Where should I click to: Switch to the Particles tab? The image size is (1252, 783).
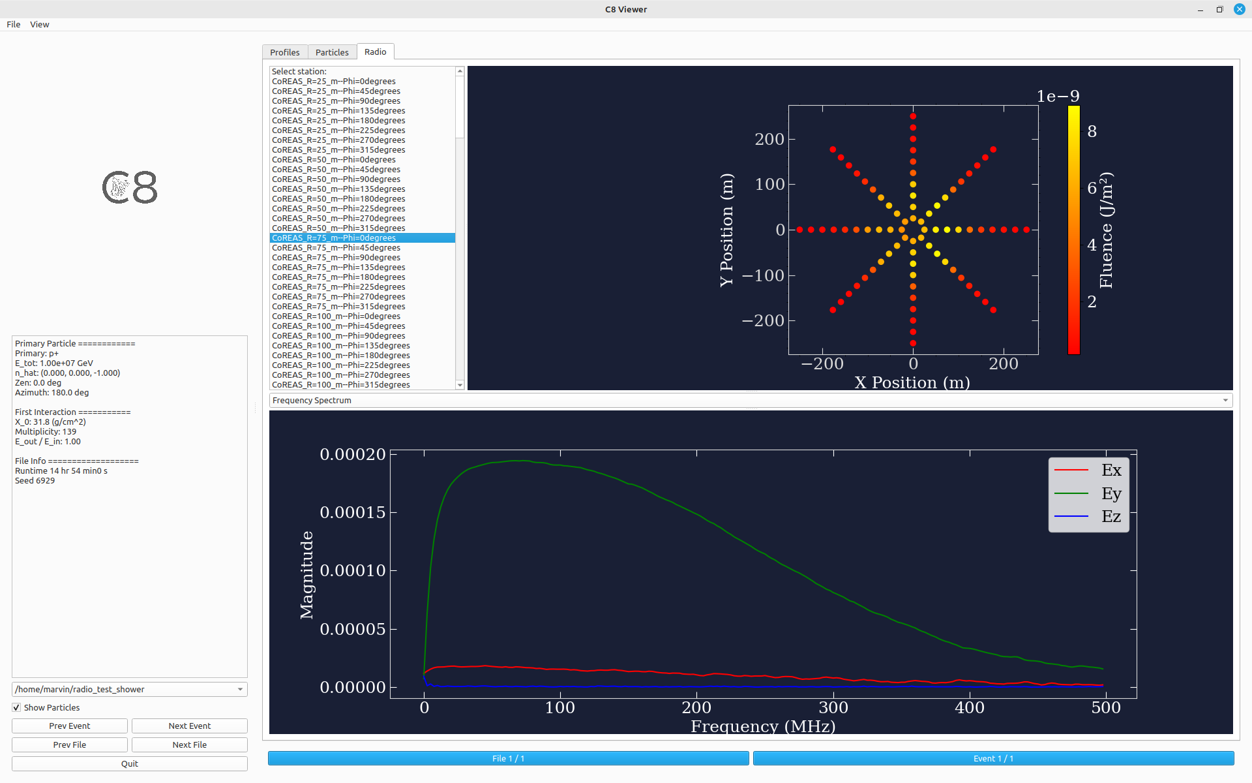(332, 52)
